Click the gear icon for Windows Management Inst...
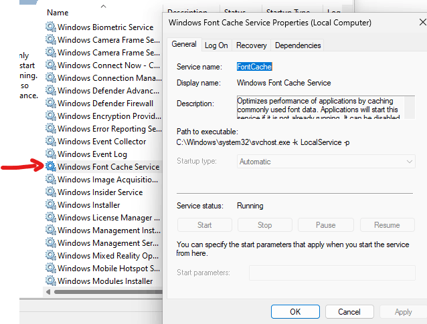Screen dimensions: 427x324 pos(51,230)
